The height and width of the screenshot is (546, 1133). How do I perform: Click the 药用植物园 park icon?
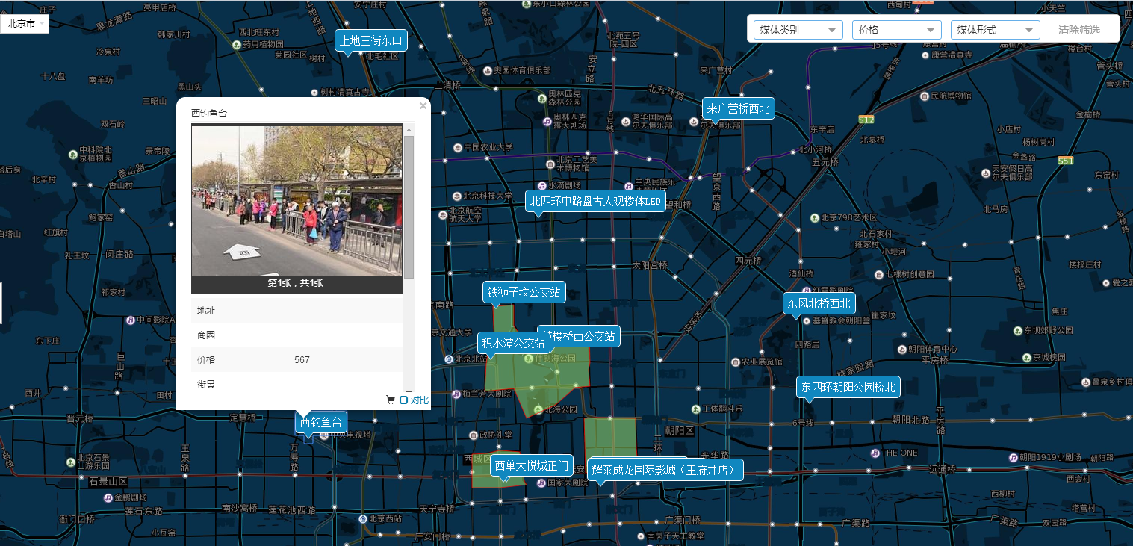click(236, 44)
